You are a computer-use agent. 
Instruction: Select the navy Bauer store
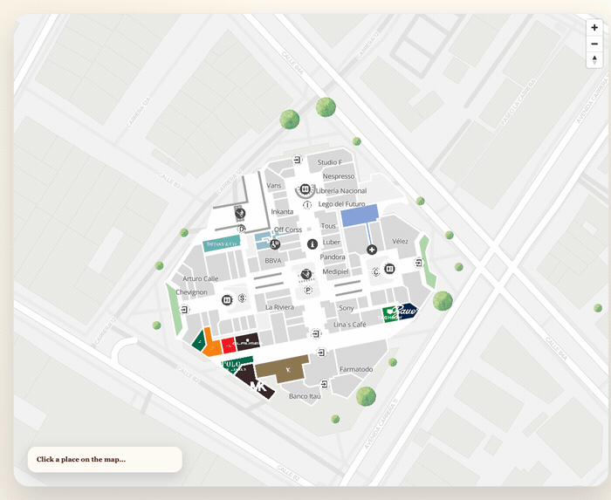[408, 312]
